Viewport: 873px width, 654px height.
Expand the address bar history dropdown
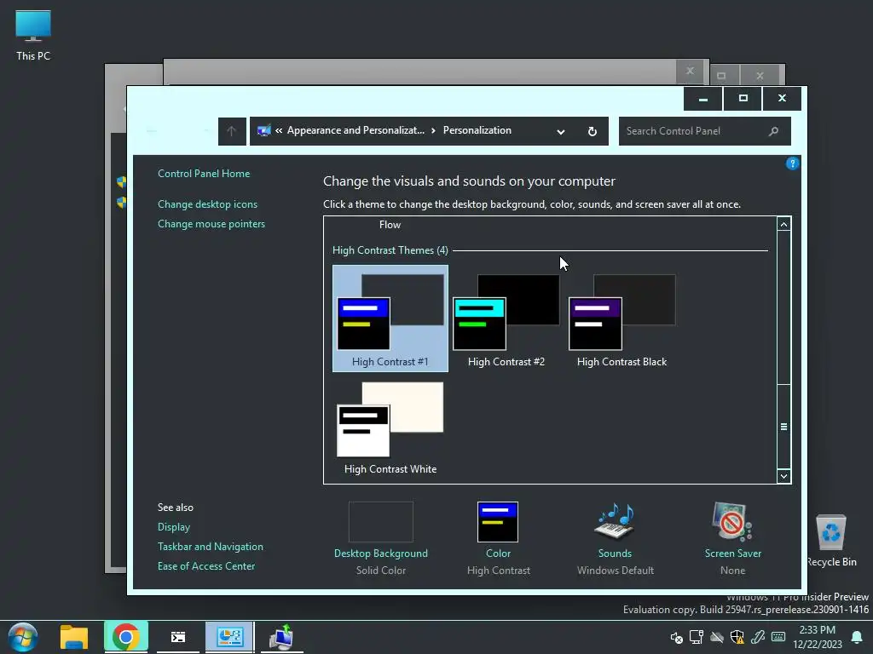click(x=561, y=132)
